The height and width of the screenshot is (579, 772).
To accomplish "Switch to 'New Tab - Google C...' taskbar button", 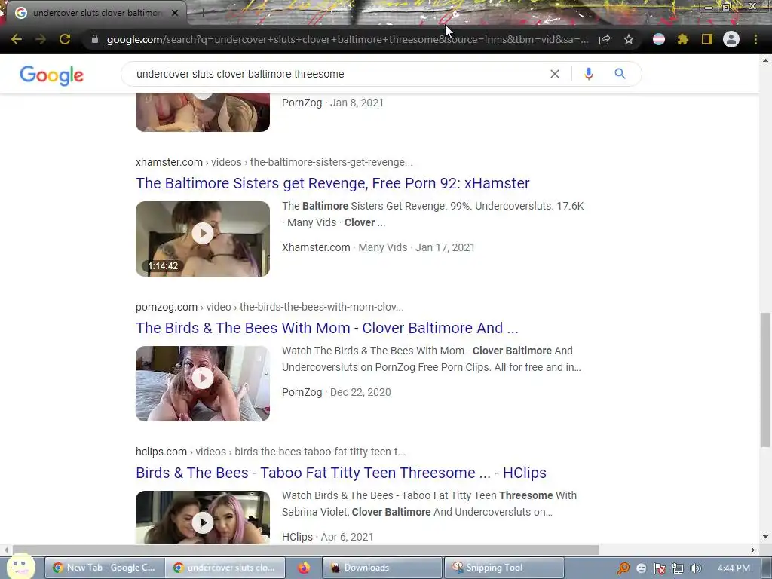I will tap(104, 568).
